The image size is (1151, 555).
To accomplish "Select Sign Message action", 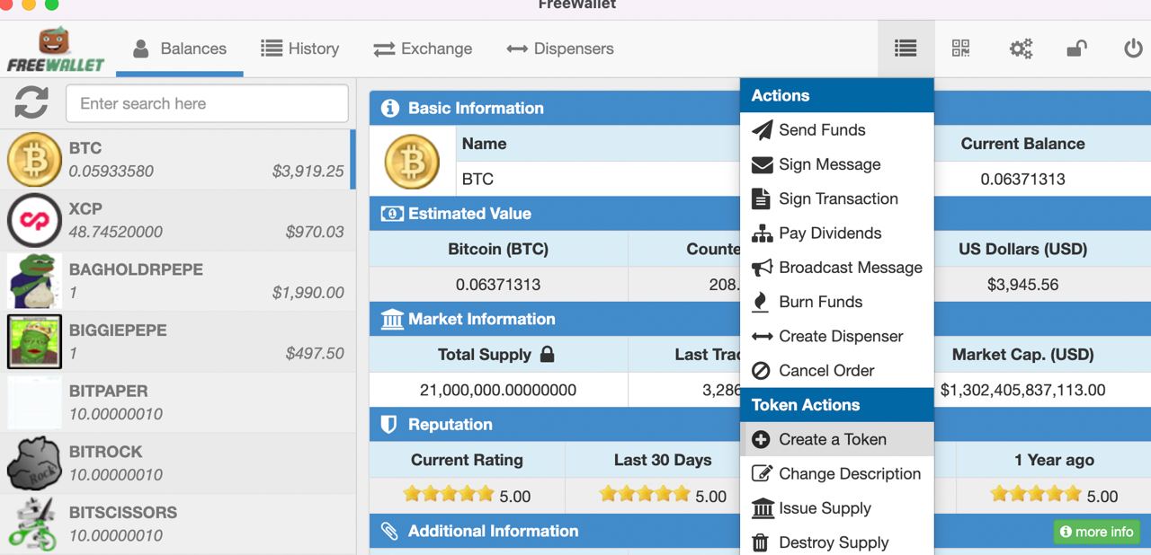I will click(837, 164).
